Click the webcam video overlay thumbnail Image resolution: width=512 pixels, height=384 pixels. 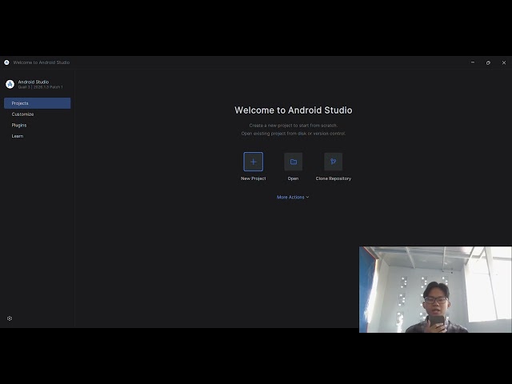435,290
